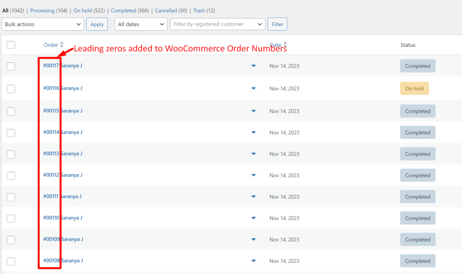Switch to Processing orders view
The width and height of the screenshot is (462, 274).
pos(42,11)
